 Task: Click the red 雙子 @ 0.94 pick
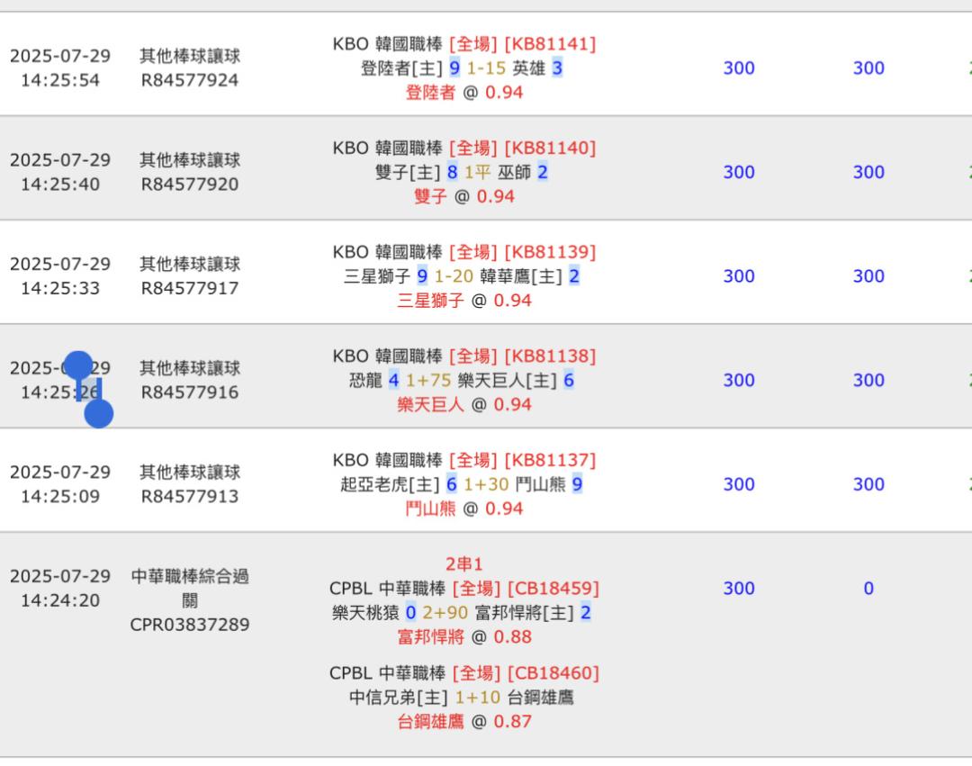[464, 196]
